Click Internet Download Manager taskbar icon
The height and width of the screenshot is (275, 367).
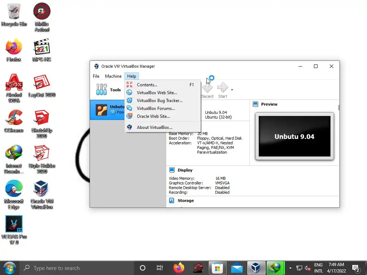pos(275,268)
